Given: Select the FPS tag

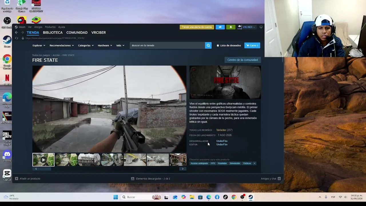Looking at the screenshot, I should coord(213,163).
